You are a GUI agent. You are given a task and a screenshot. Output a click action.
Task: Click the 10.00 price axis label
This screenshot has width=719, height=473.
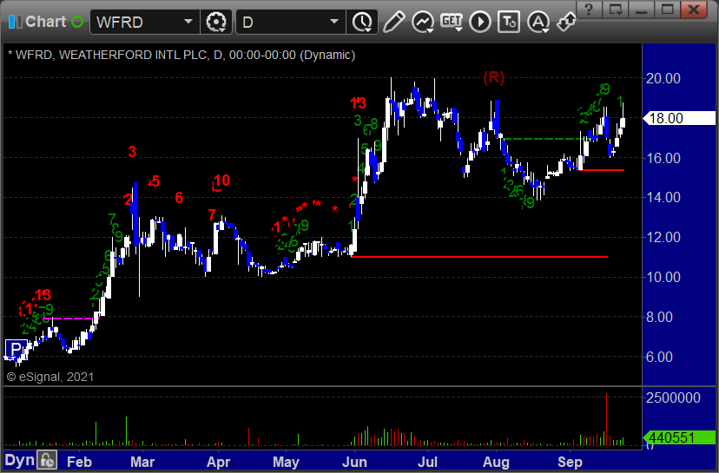pos(663,277)
